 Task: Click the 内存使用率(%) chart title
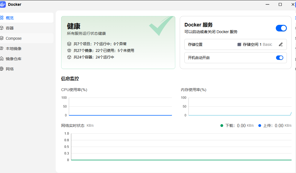click(x=194, y=90)
